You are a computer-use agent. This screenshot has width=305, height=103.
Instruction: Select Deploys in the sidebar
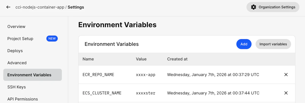point(15,51)
